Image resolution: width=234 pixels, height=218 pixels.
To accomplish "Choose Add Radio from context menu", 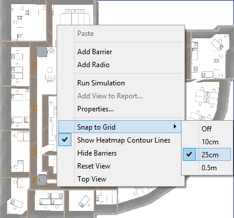I will (x=93, y=65).
